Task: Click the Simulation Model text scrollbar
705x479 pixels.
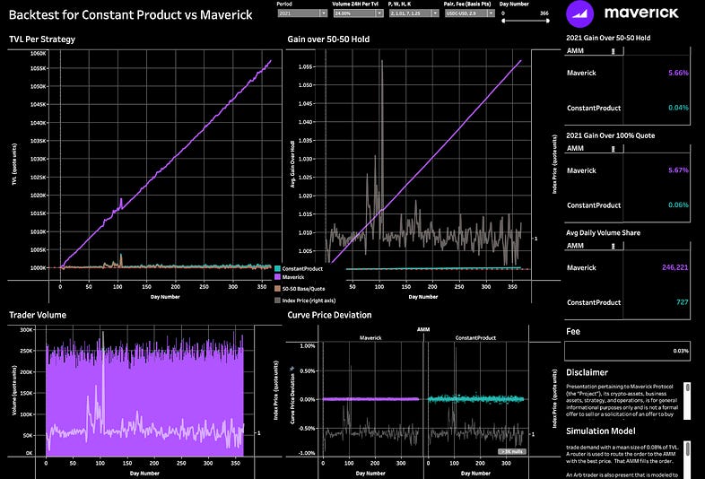Action: (687, 459)
